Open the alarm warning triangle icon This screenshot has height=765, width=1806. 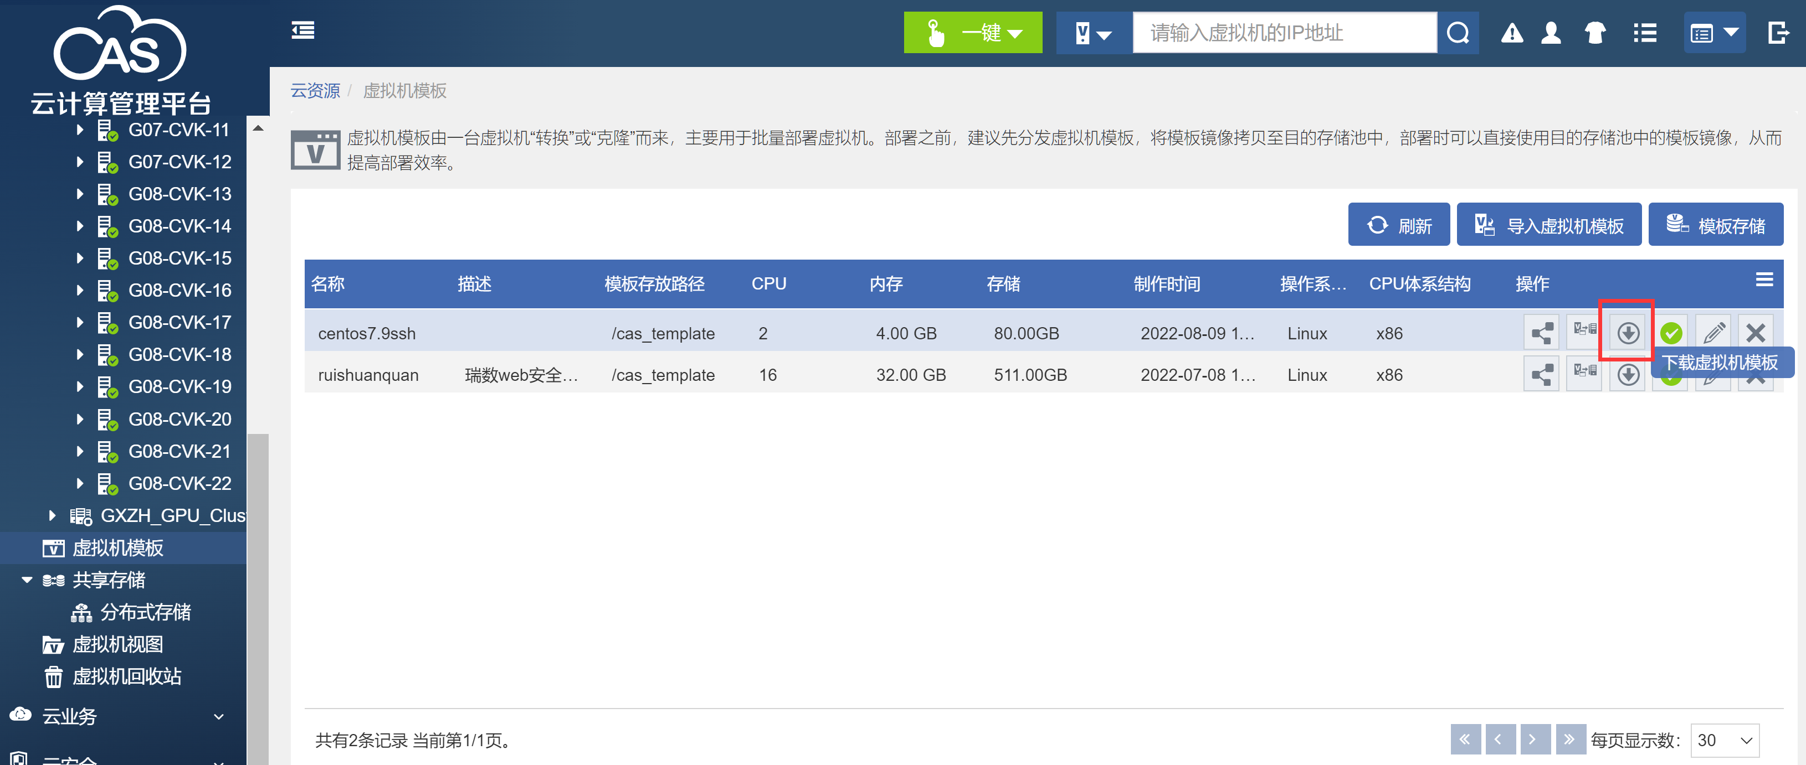pos(1511,33)
